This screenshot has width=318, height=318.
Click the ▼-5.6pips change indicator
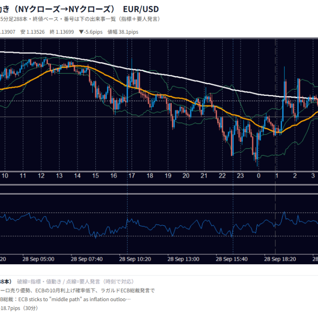91,32
